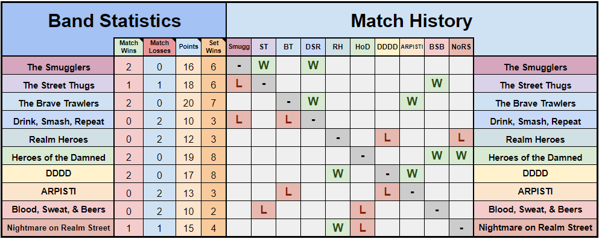Click Heroes of the Damned left label
Image resolution: width=599 pixels, height=239 pixels.
59,156
